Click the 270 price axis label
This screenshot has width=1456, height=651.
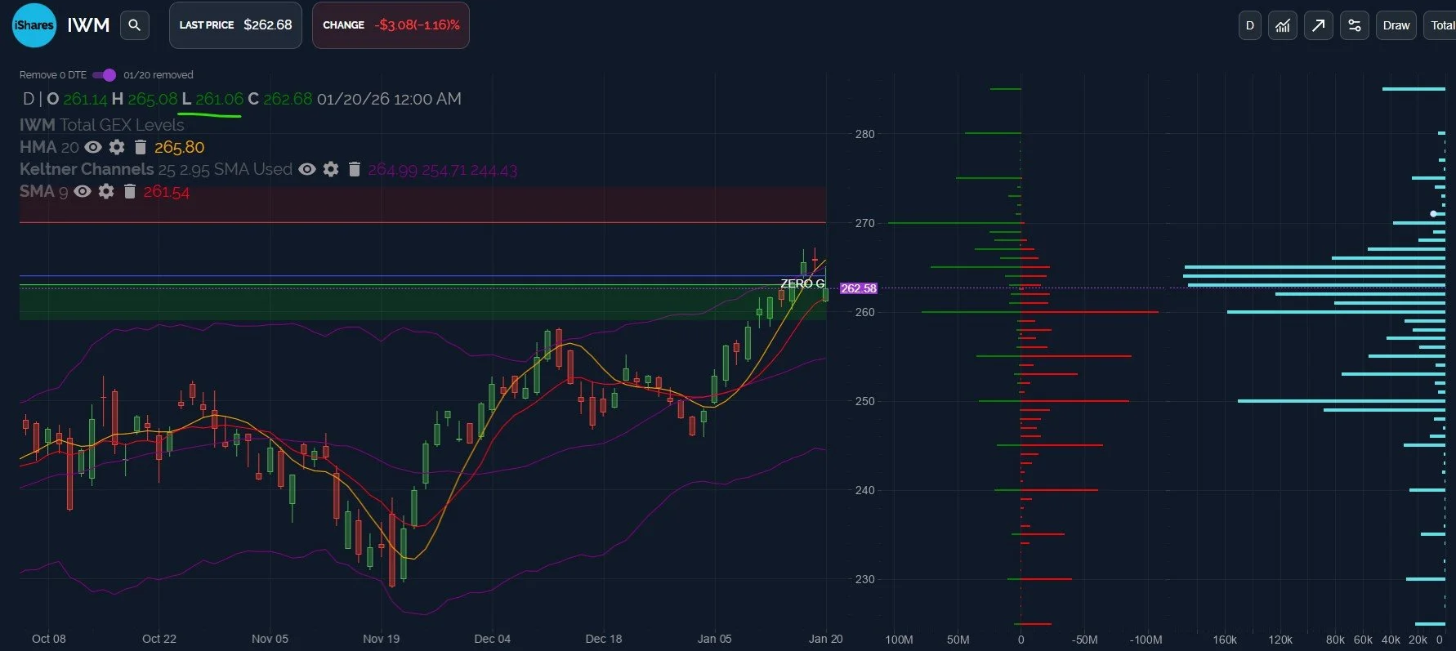click(x=864, y=223)
